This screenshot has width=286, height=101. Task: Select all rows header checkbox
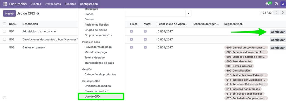coord(4,24)
